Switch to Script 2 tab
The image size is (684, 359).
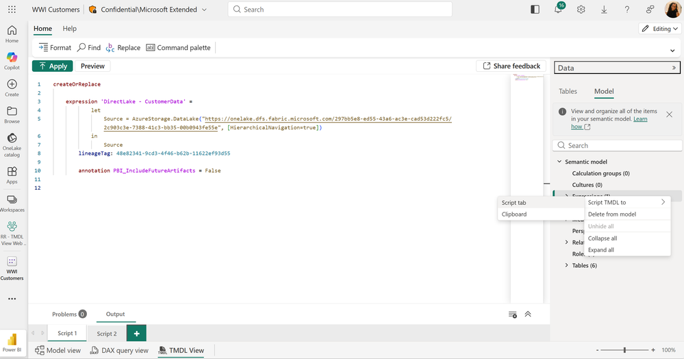click(x=107, y=334)
